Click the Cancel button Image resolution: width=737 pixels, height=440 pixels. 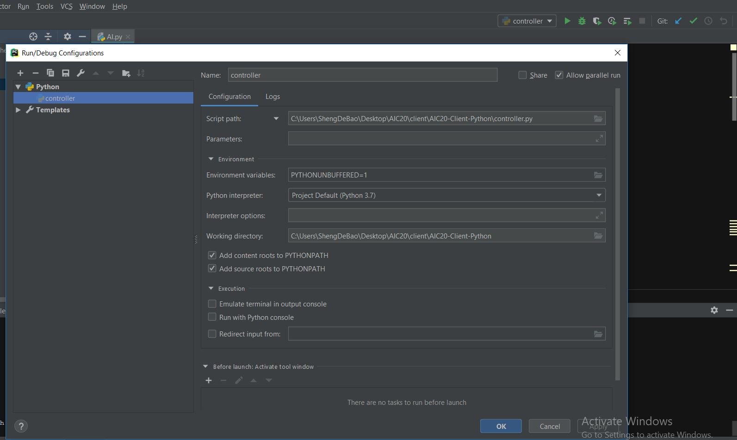pos(550,426)
